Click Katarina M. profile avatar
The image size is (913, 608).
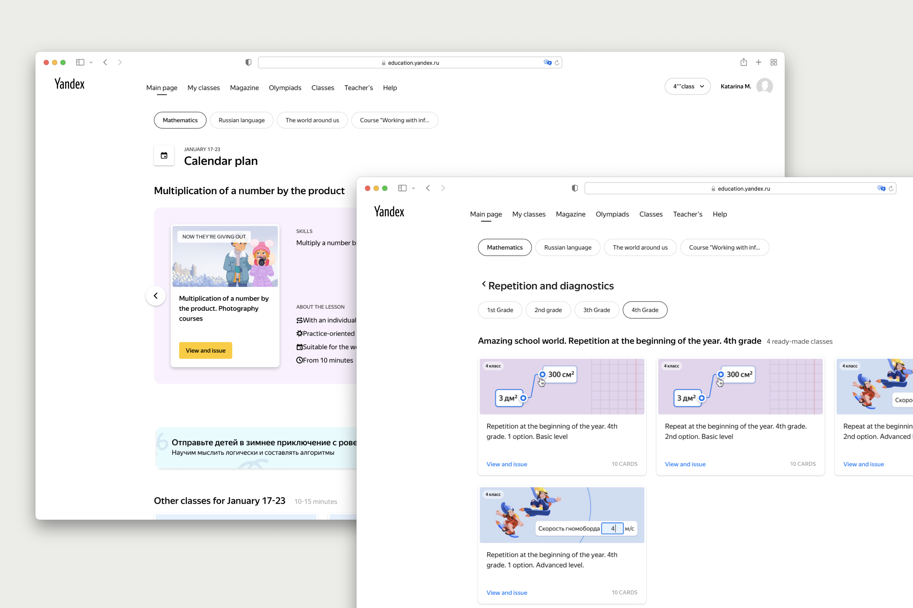click(764, 86)
